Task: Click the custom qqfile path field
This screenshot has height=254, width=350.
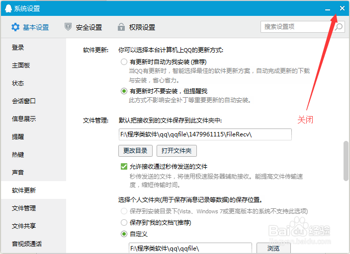Action: pyautogui.click(x=190, y=248)
